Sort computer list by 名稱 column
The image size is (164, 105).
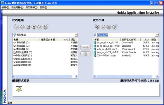tap(26, 39)
